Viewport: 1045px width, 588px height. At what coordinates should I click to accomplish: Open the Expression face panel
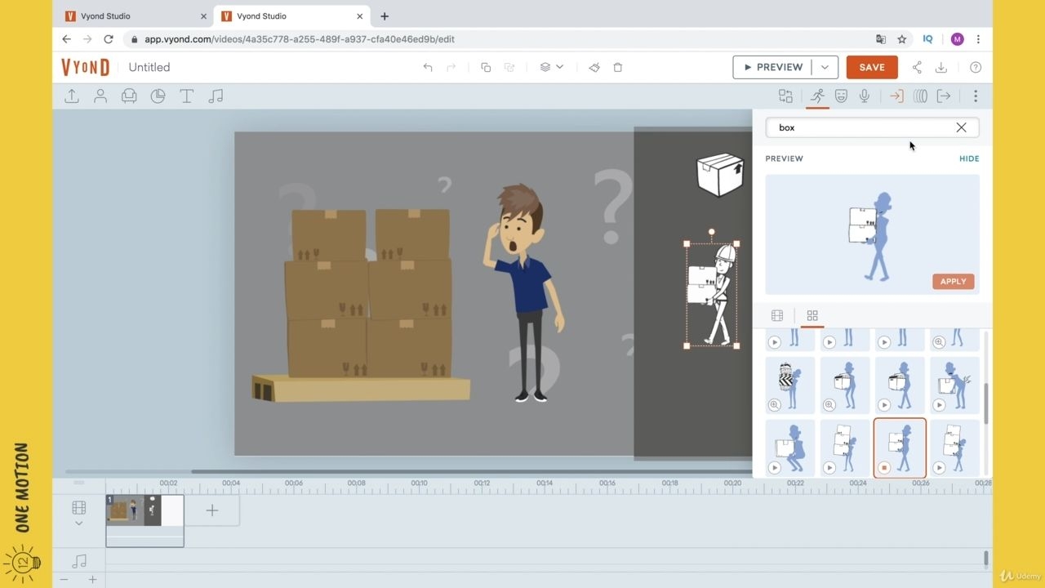pyautogui.click(x=841, y=96)
